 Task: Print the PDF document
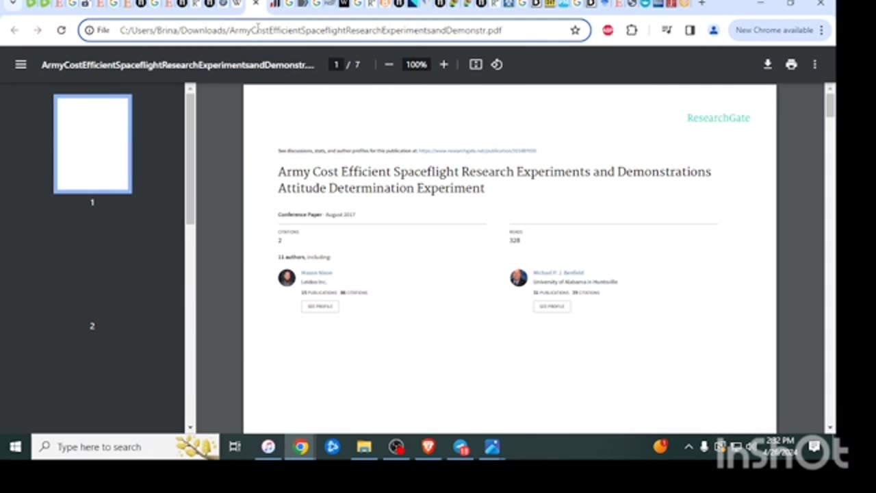791,64
